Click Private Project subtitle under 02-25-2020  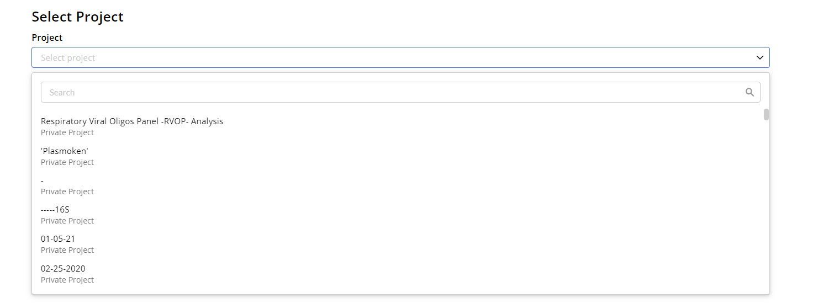(x=67, y=280)
